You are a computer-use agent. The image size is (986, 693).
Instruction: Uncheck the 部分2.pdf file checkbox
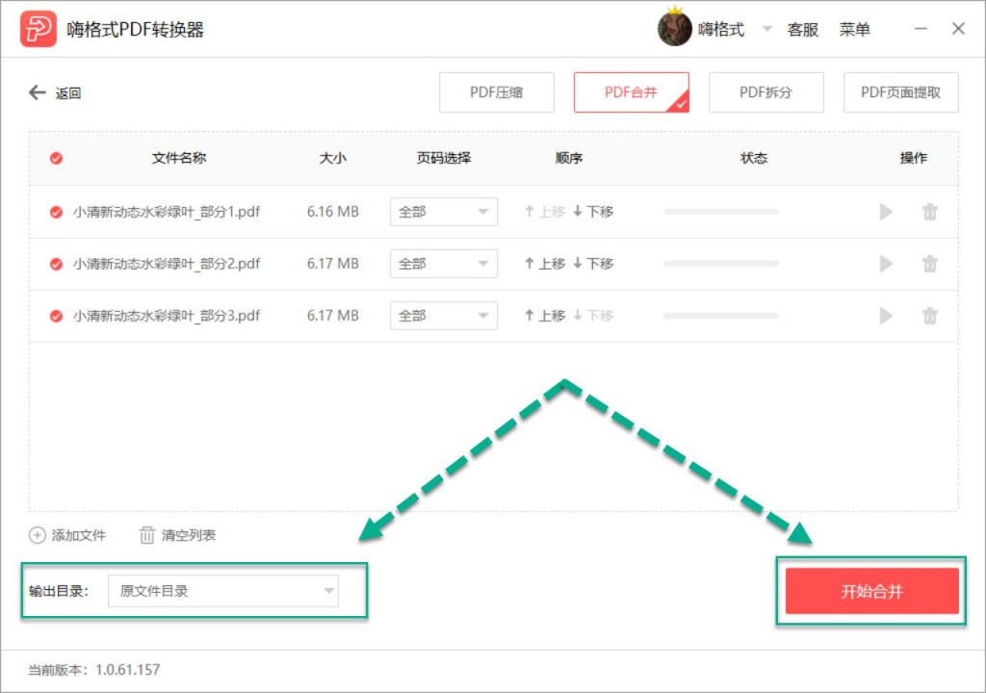(x=56, y=264)
